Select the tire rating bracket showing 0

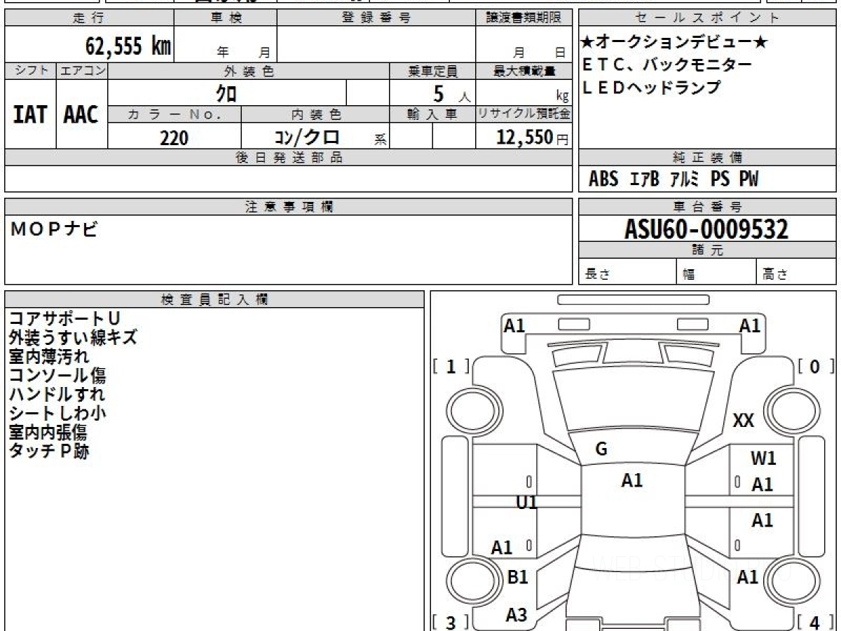click(x=816, y=367)
